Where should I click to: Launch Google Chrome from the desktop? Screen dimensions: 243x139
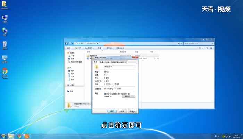coord(5,73)
